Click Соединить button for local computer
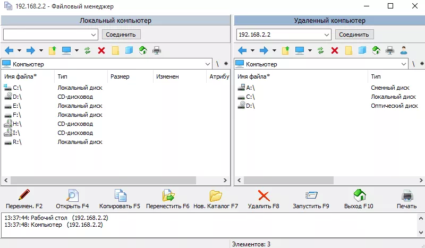 (121, 35)
